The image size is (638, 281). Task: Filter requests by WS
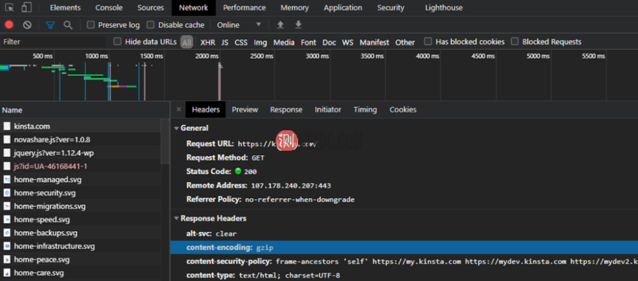tap(348, 42)
